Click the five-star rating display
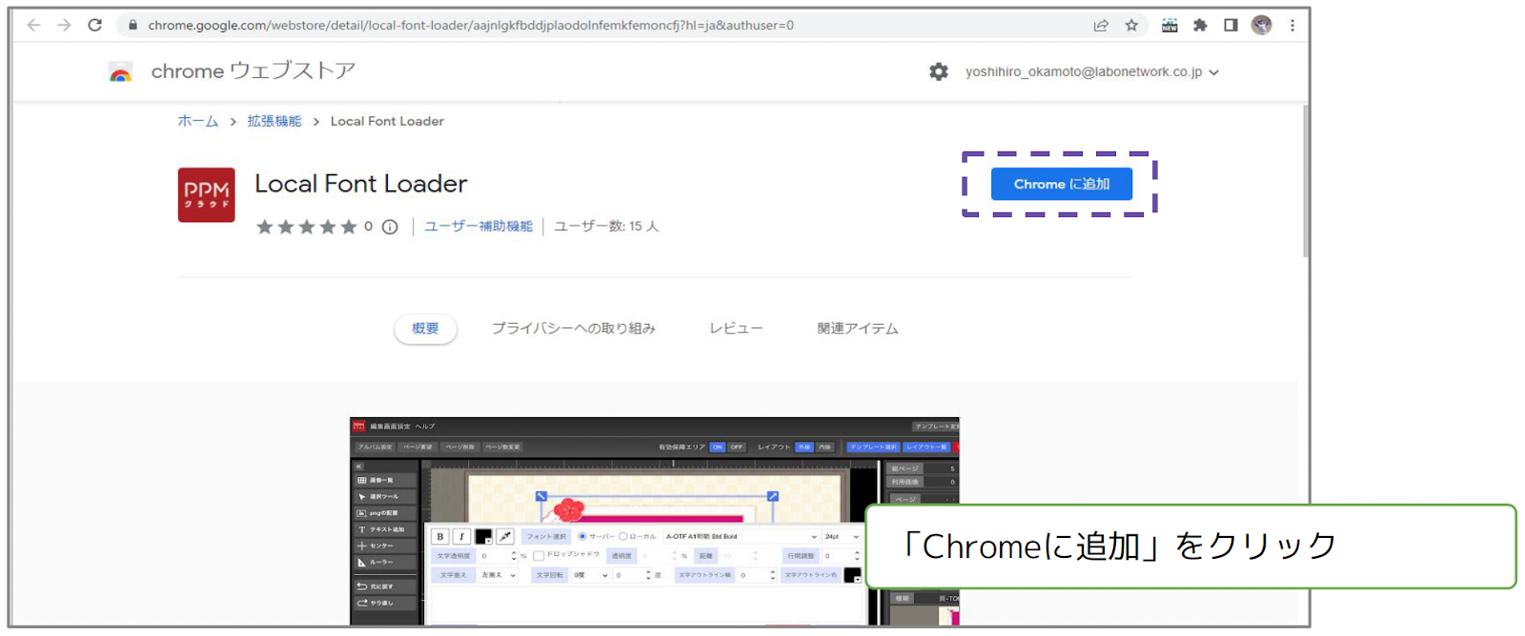 tap(306, 227)
